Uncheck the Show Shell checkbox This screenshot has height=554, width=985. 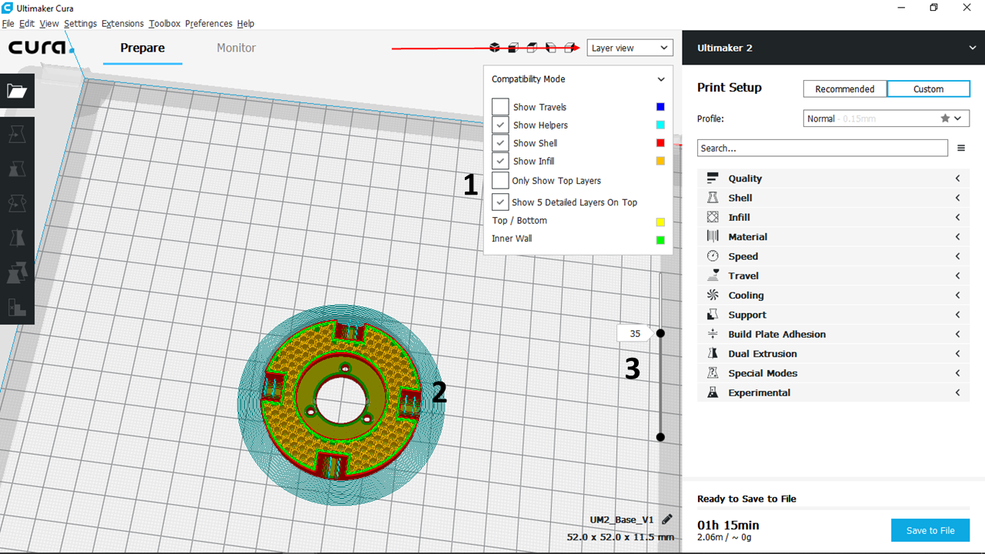point(500,143)
